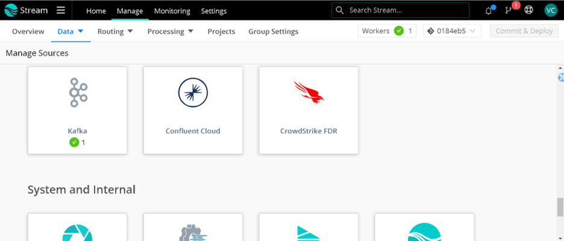Open the Projects subtab
This screenshot has width=564, height=241.
221,31
